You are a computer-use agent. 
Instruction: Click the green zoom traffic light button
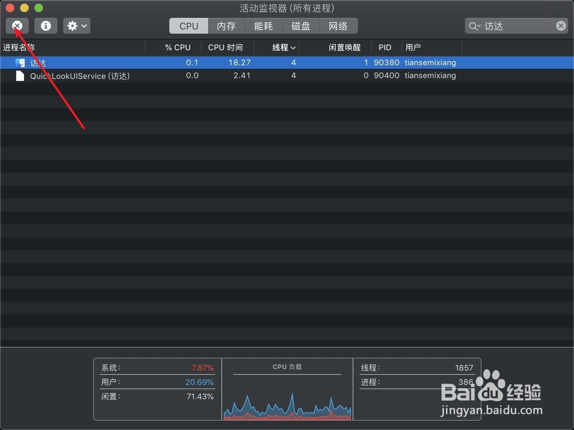tap(38, 8)
